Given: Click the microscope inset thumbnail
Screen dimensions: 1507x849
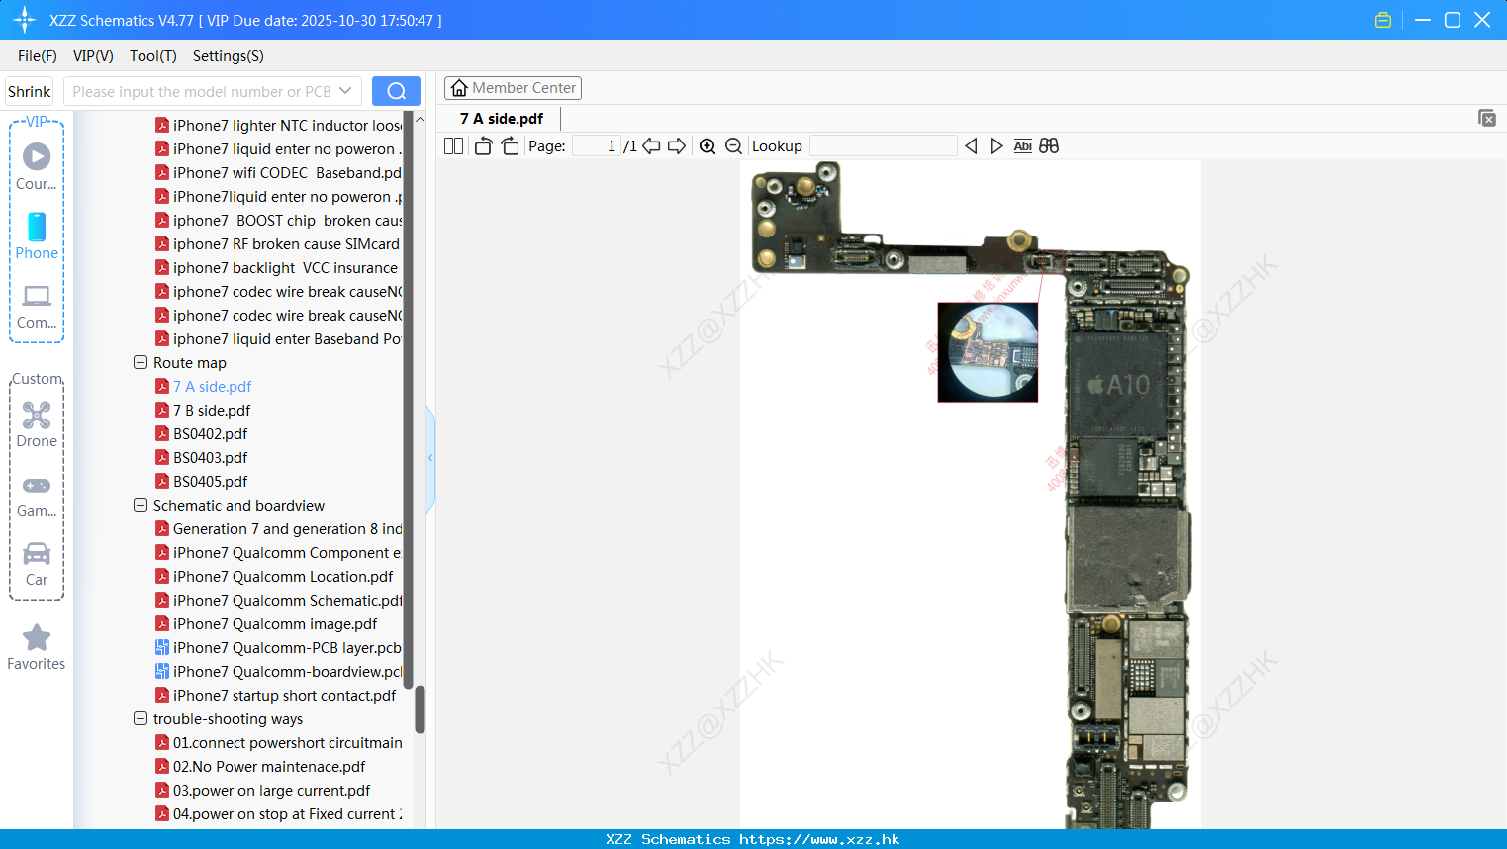Looking at the screenshot, I should click(988, 352).
